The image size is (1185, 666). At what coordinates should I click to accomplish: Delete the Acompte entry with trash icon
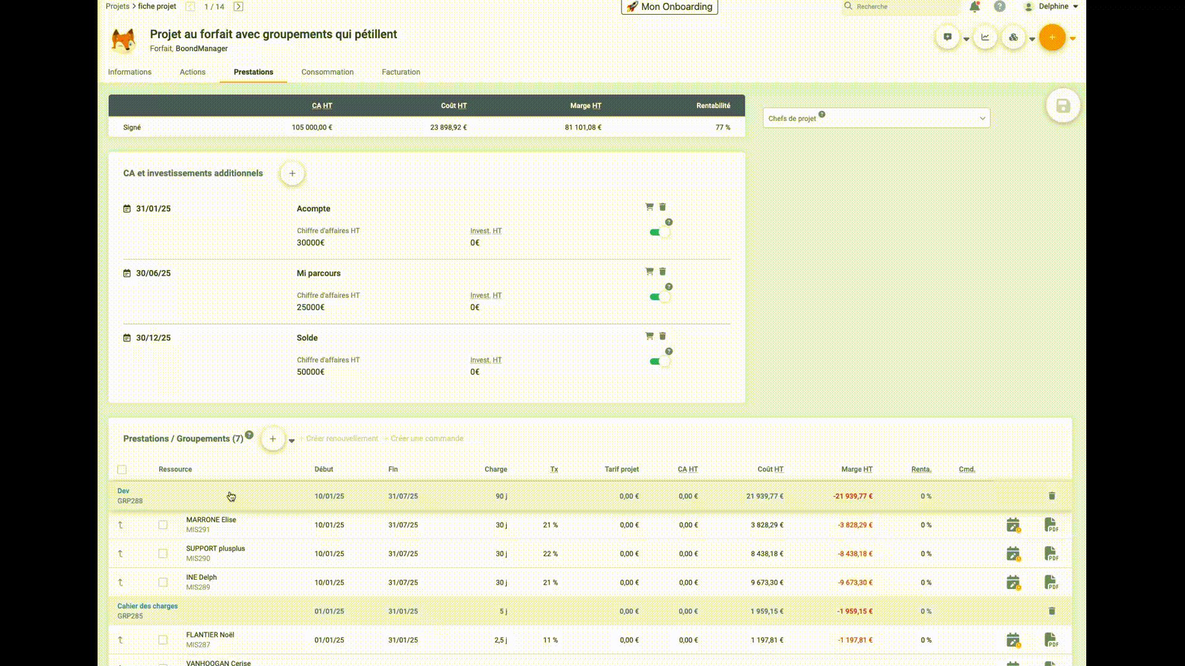click(663, 207)
